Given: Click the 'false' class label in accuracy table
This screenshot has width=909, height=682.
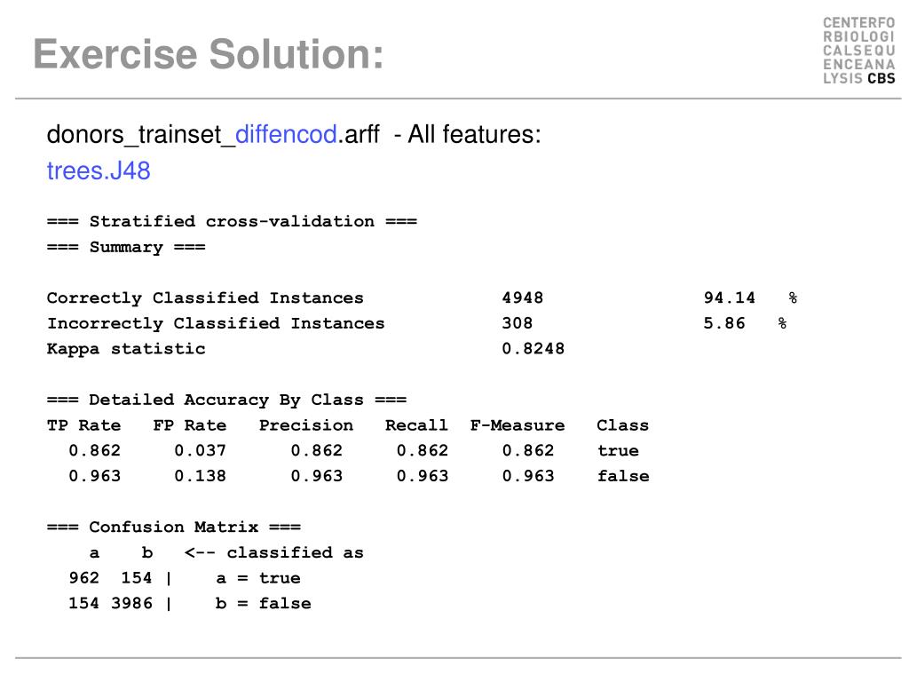Looking at the screenshot, I should pyautogui.click(x=623, y=476).
